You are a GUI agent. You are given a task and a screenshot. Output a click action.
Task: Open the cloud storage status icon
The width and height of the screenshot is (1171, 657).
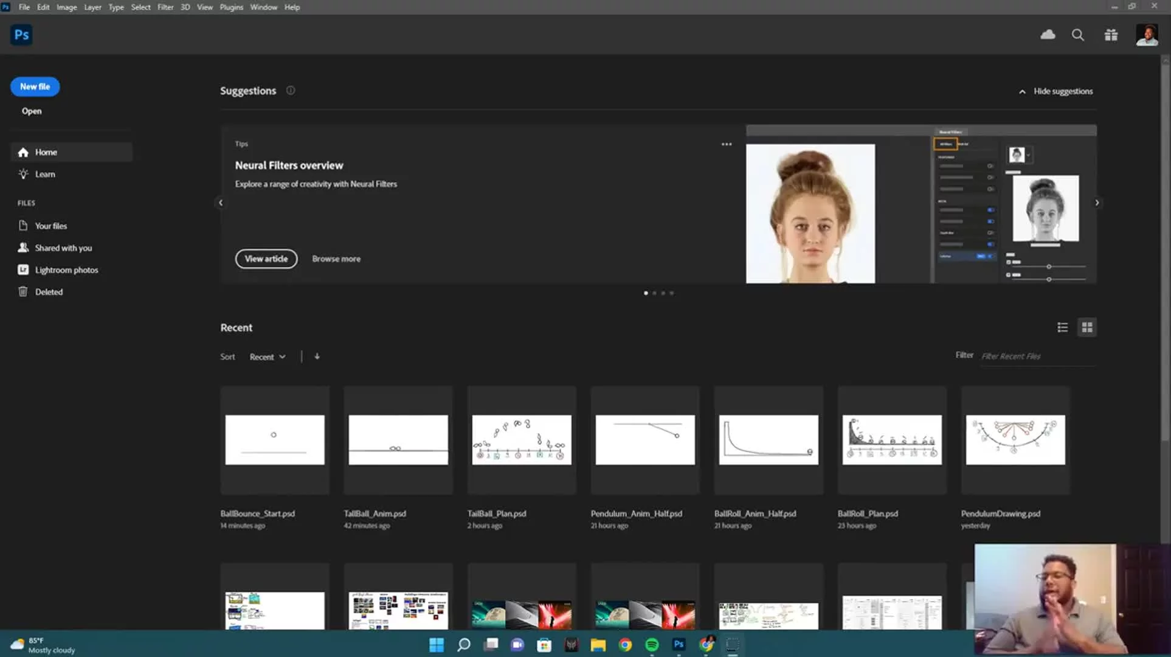(x=1048, y=35)
